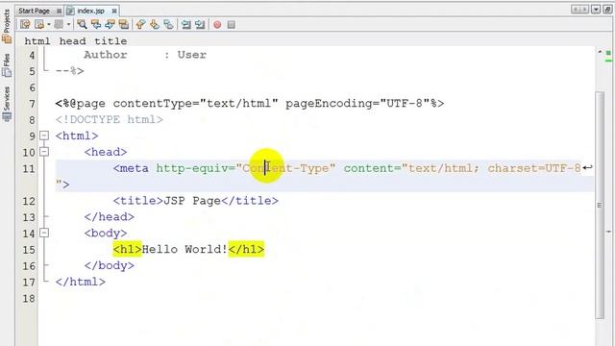Open the Files side panel
The width and height of the screenshot is (615, 346).
[7, 65]
